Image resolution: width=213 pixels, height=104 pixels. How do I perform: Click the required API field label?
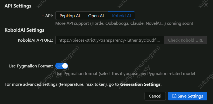tap(49, 16)
